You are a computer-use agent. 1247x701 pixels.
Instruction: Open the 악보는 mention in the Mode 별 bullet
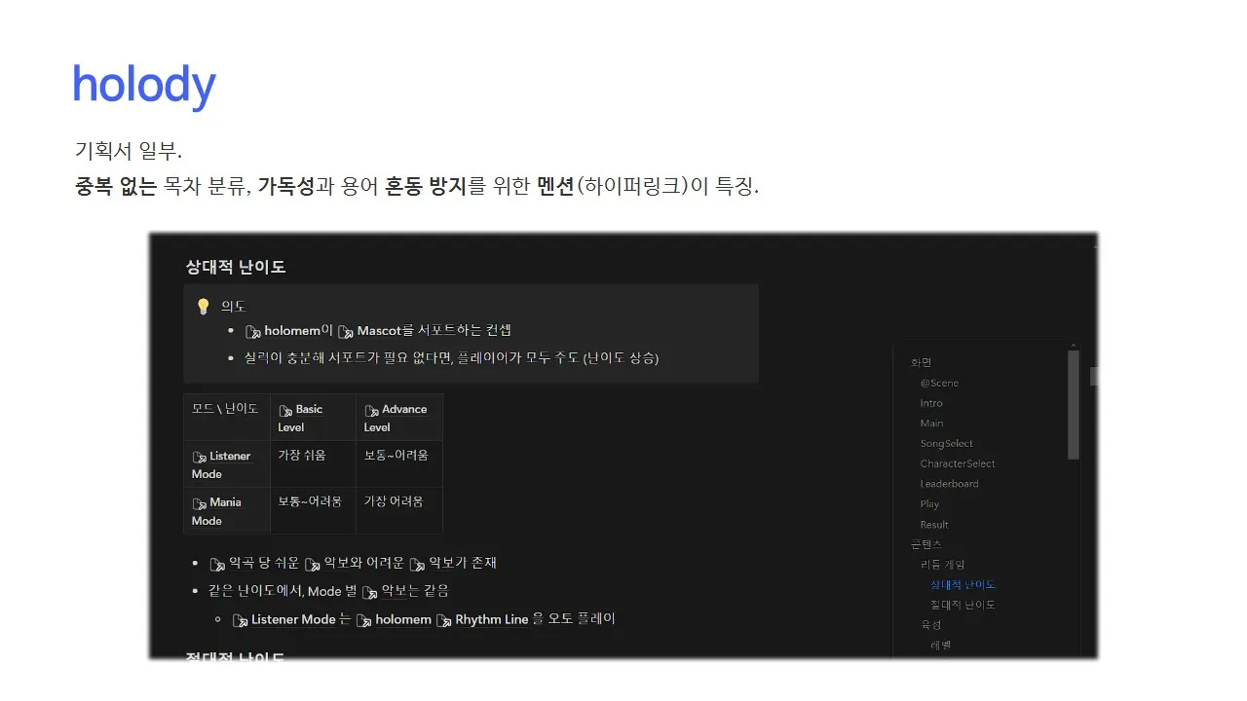[391, 591]
